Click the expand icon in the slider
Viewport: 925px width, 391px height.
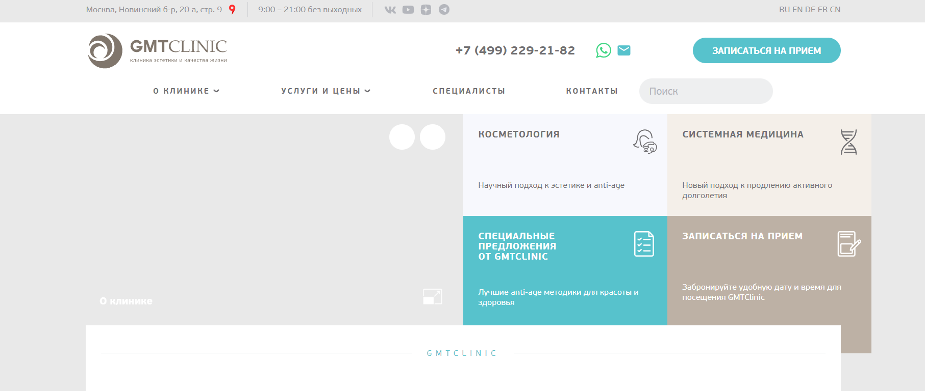(433, 296)
